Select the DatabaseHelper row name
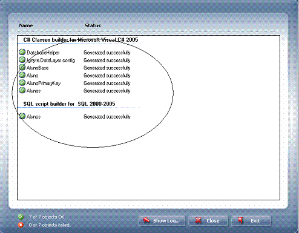The width and height of the screenshot is (299, 233). coord(43,53)
